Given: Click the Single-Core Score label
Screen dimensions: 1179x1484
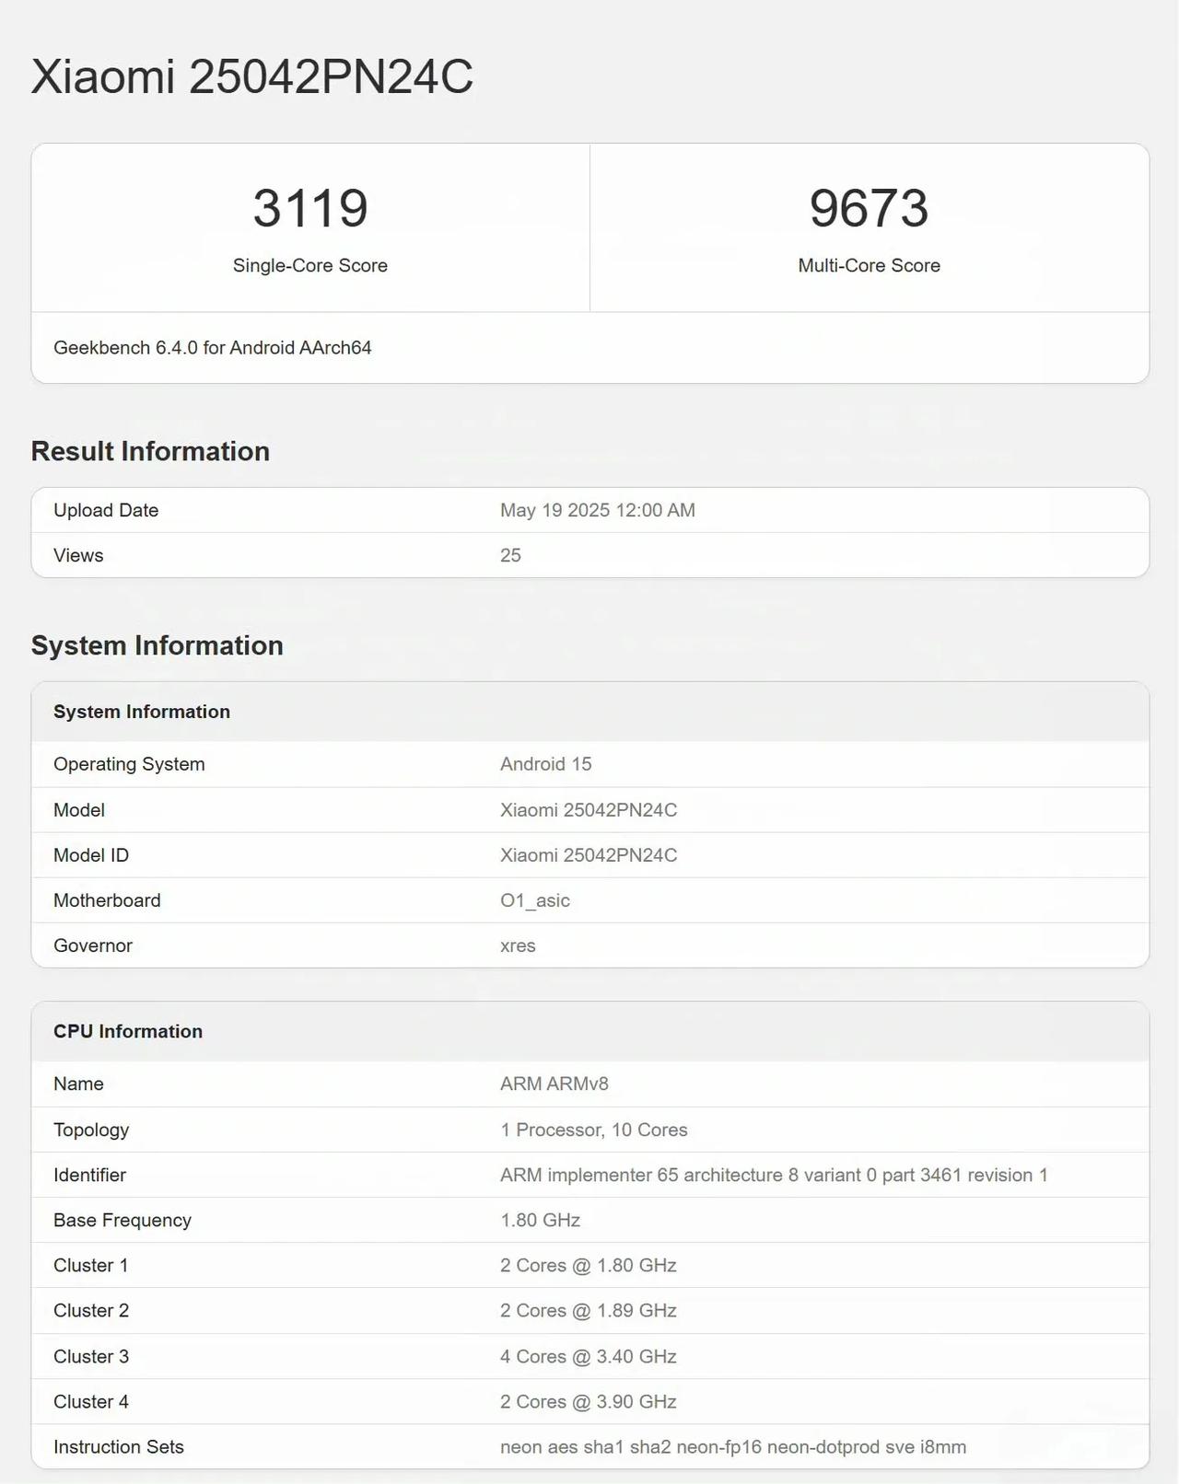Looking at the screenshot, I should coord(310,265).
